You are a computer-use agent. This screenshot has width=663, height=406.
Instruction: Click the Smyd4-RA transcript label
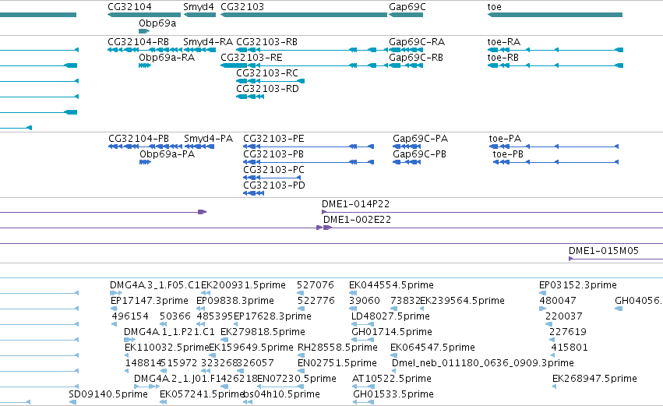[208, 42]
